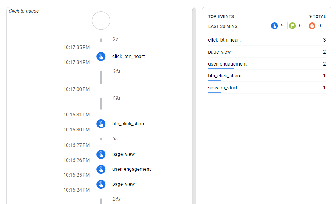Click the '9 TOTAL' label
Viewport: 336px width, 204px height.
pos(317,16)
